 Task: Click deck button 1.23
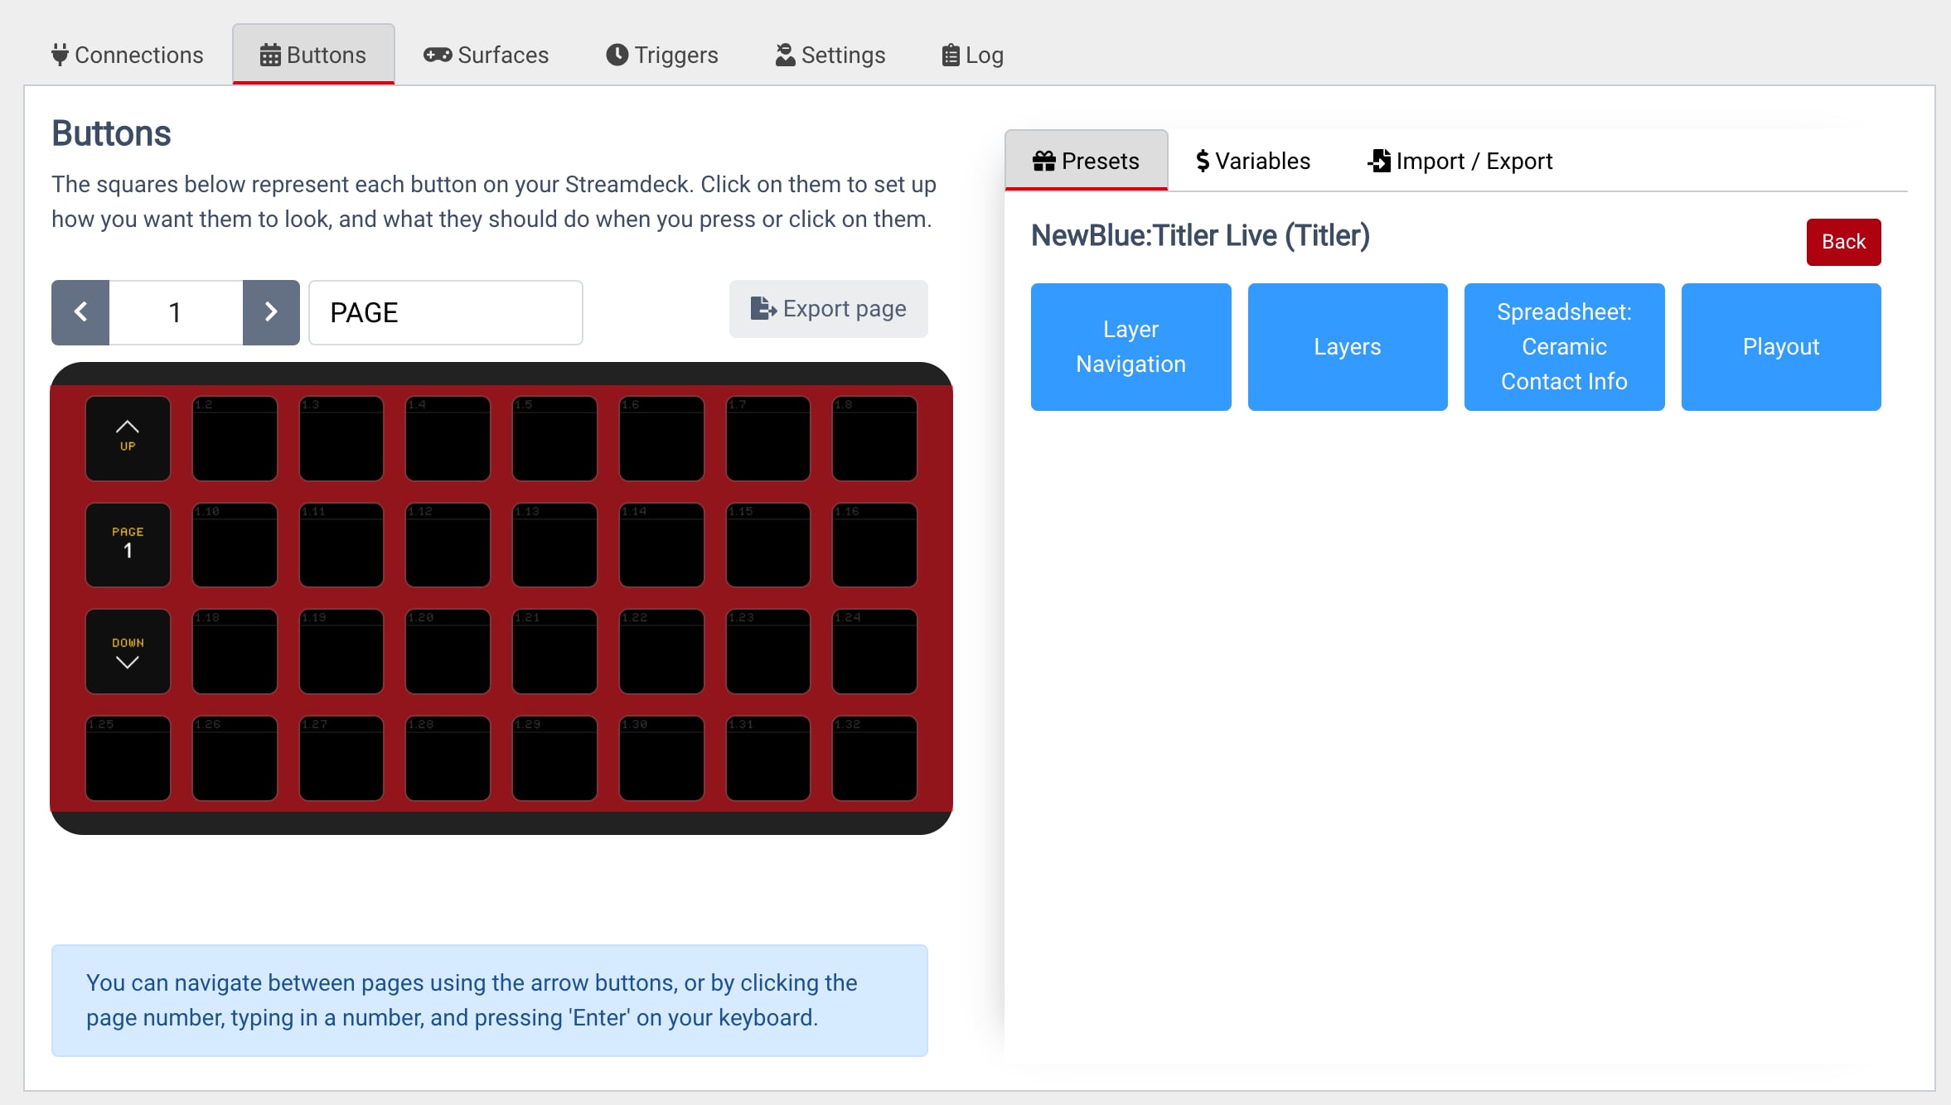pos(768,652)
